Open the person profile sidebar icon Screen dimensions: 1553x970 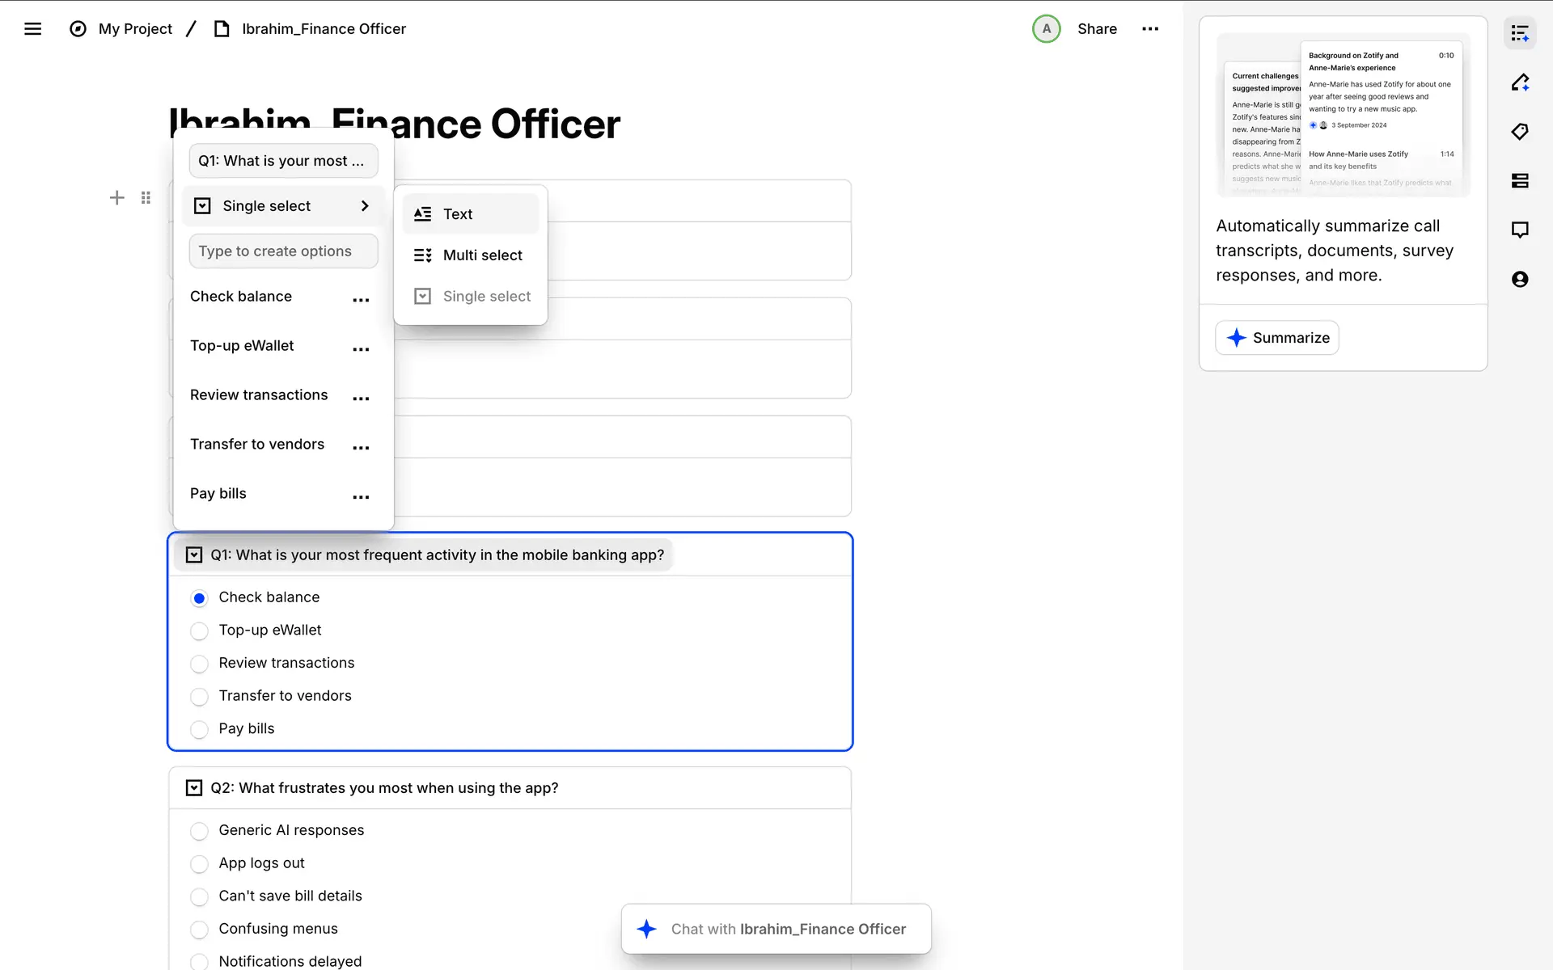pyautogui.click(x=1520, y=280)
